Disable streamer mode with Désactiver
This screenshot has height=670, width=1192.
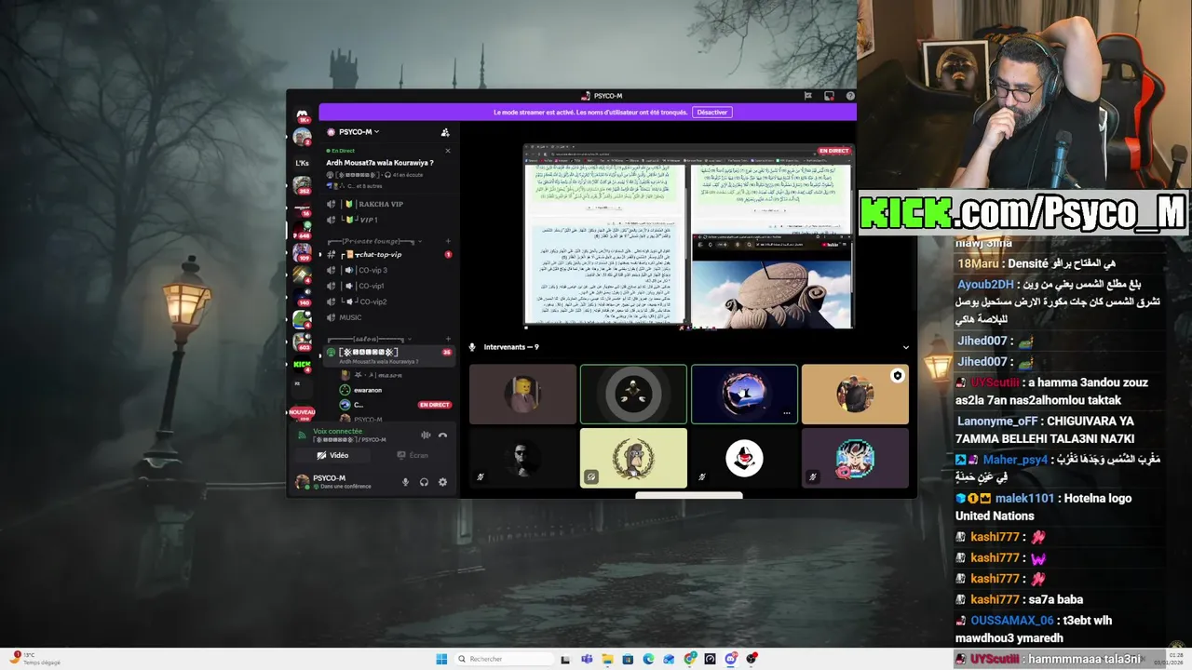pos(712,112)
